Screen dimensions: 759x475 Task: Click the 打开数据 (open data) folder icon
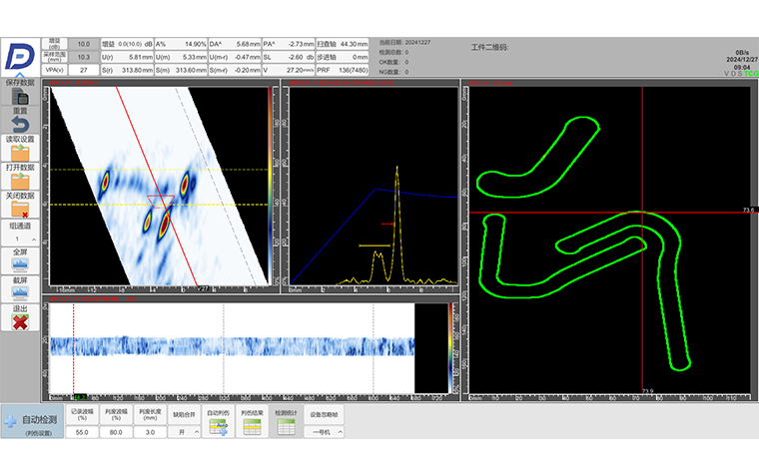(x=20, y=181)
